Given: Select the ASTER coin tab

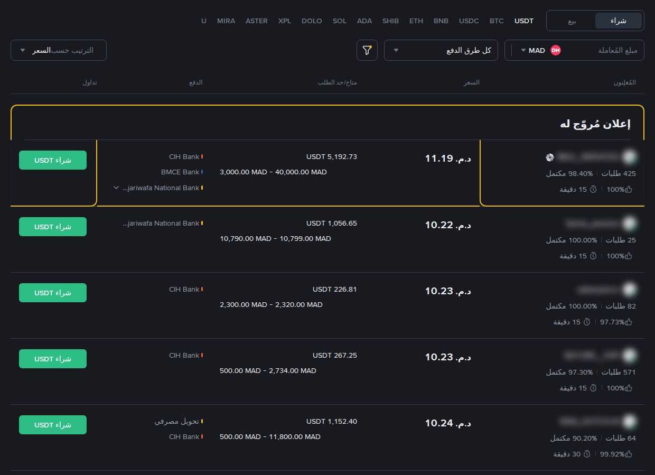Looking at the screenshot, I should click(257, 21).
